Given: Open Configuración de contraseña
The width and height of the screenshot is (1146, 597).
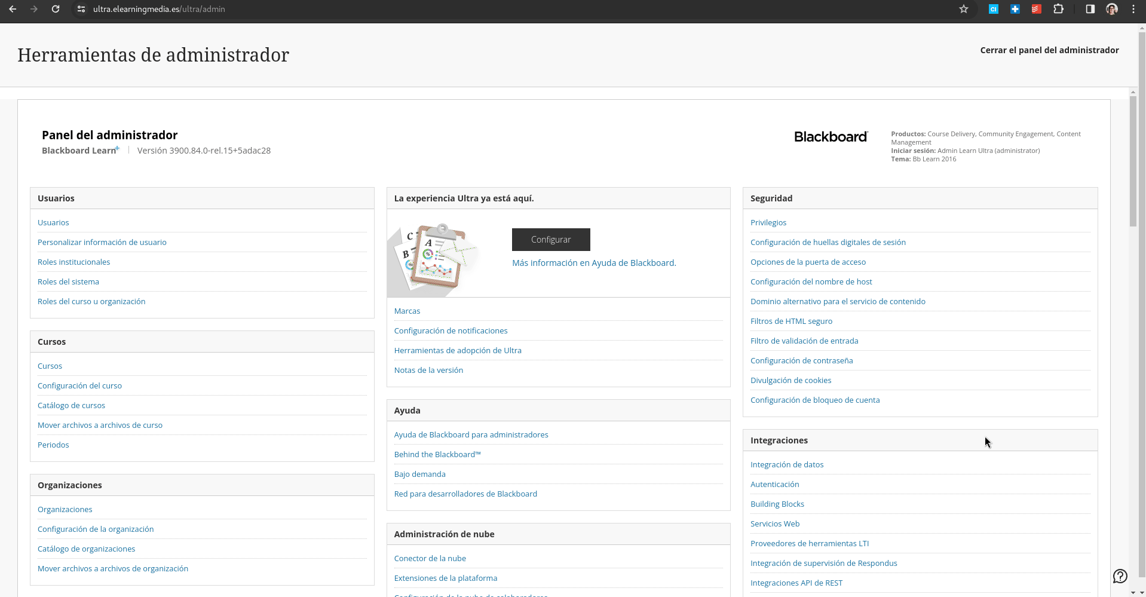Looking at the screenshot, I should (802, 360).
